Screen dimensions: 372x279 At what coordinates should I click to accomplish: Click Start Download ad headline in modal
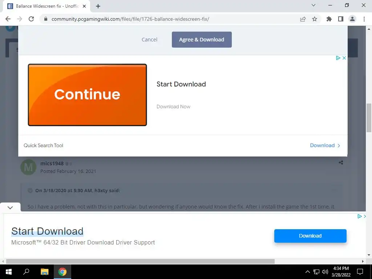(x=181, y=84)
